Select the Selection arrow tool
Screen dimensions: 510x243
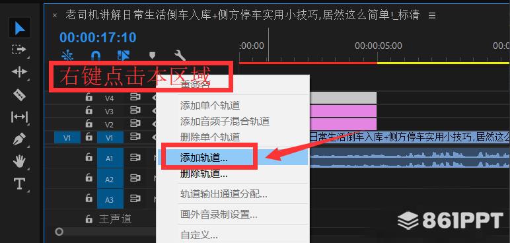(20, 28)
